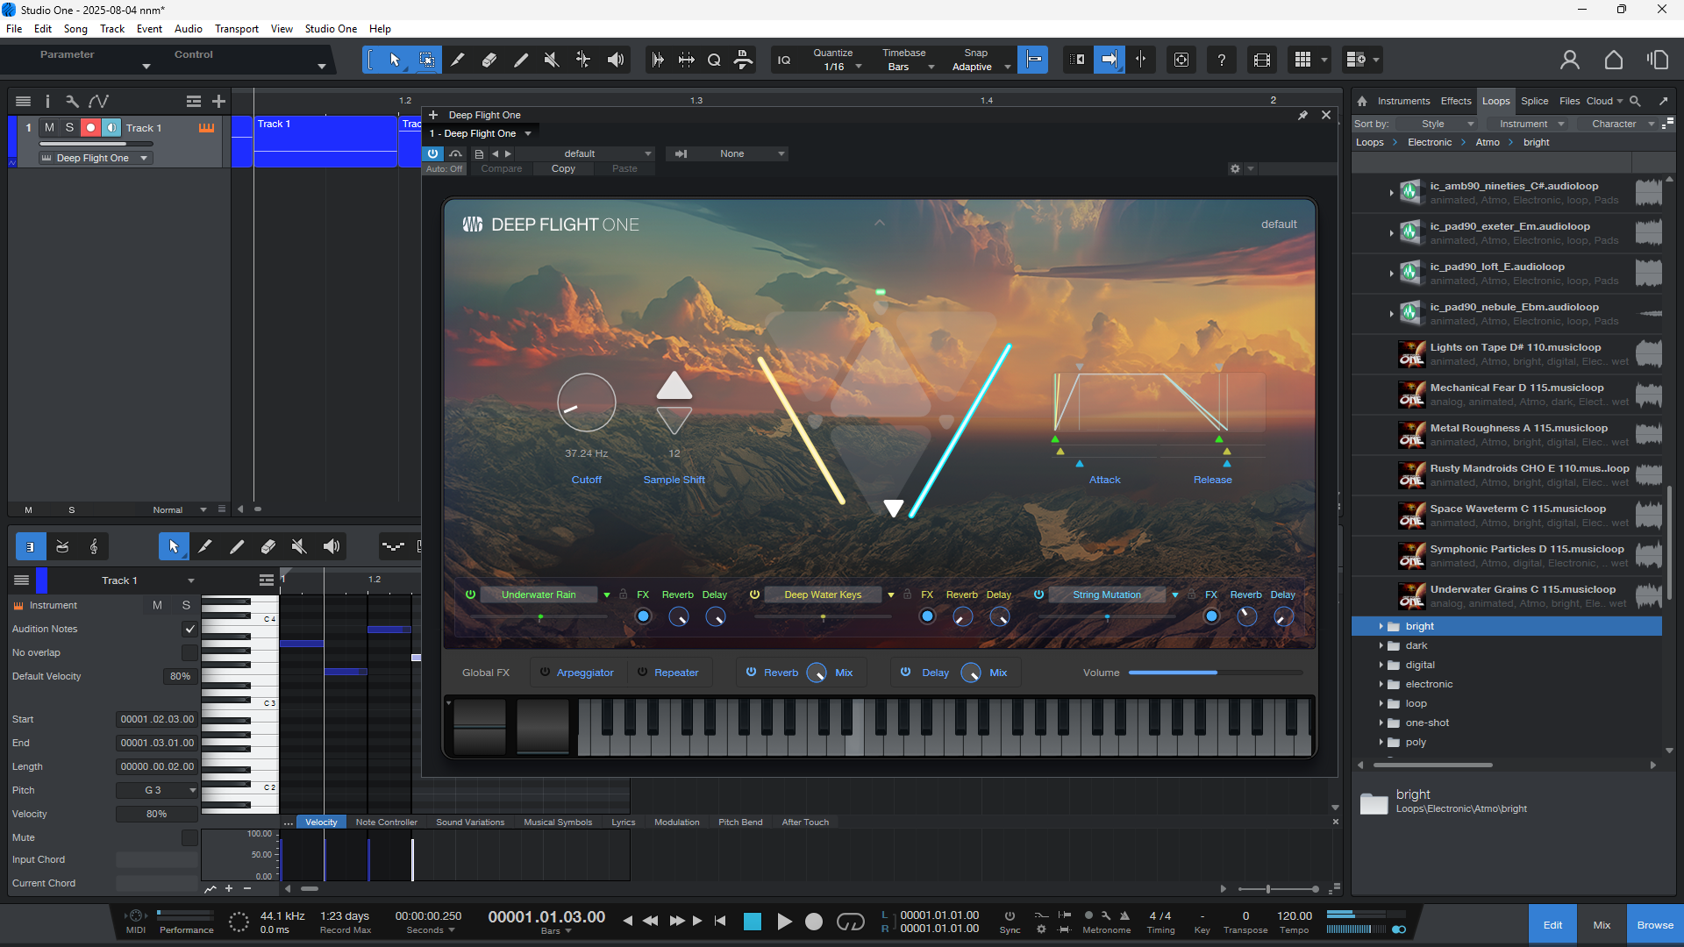This screenshot has width=1684, height=947.
Task: Select the Listen tool in the main toolbar
Action: click(616, 60)
